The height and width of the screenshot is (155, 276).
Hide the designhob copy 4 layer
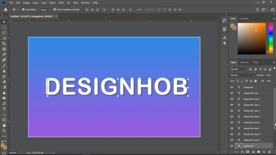(x=232, y=111)
